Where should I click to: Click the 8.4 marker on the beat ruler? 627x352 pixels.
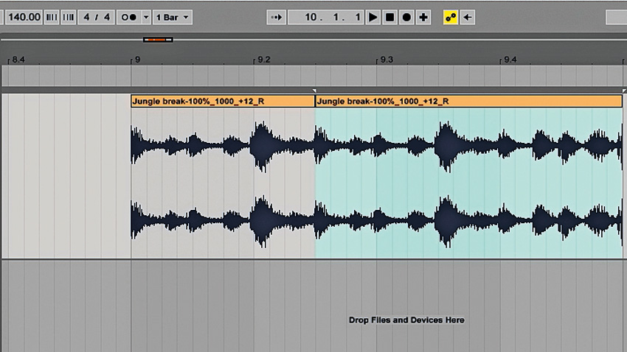click(18, 60)
